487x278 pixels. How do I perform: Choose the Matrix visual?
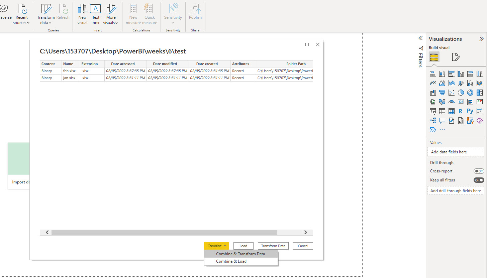(x=452, y=111)
